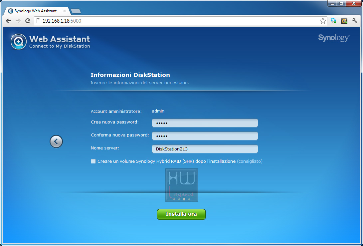Open the Skype extension icon
363x246 pixels.
pyautogui.click(x=333, y=21)
